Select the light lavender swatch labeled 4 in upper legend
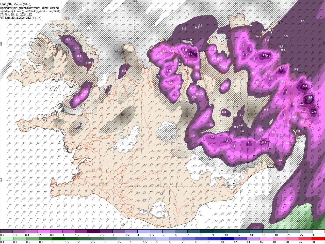This screenshot has width=325, height=244. pos(143,232)
